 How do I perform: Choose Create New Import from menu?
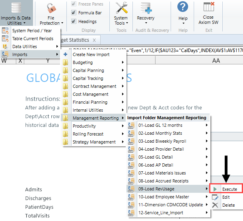click(x=91, y=54)
